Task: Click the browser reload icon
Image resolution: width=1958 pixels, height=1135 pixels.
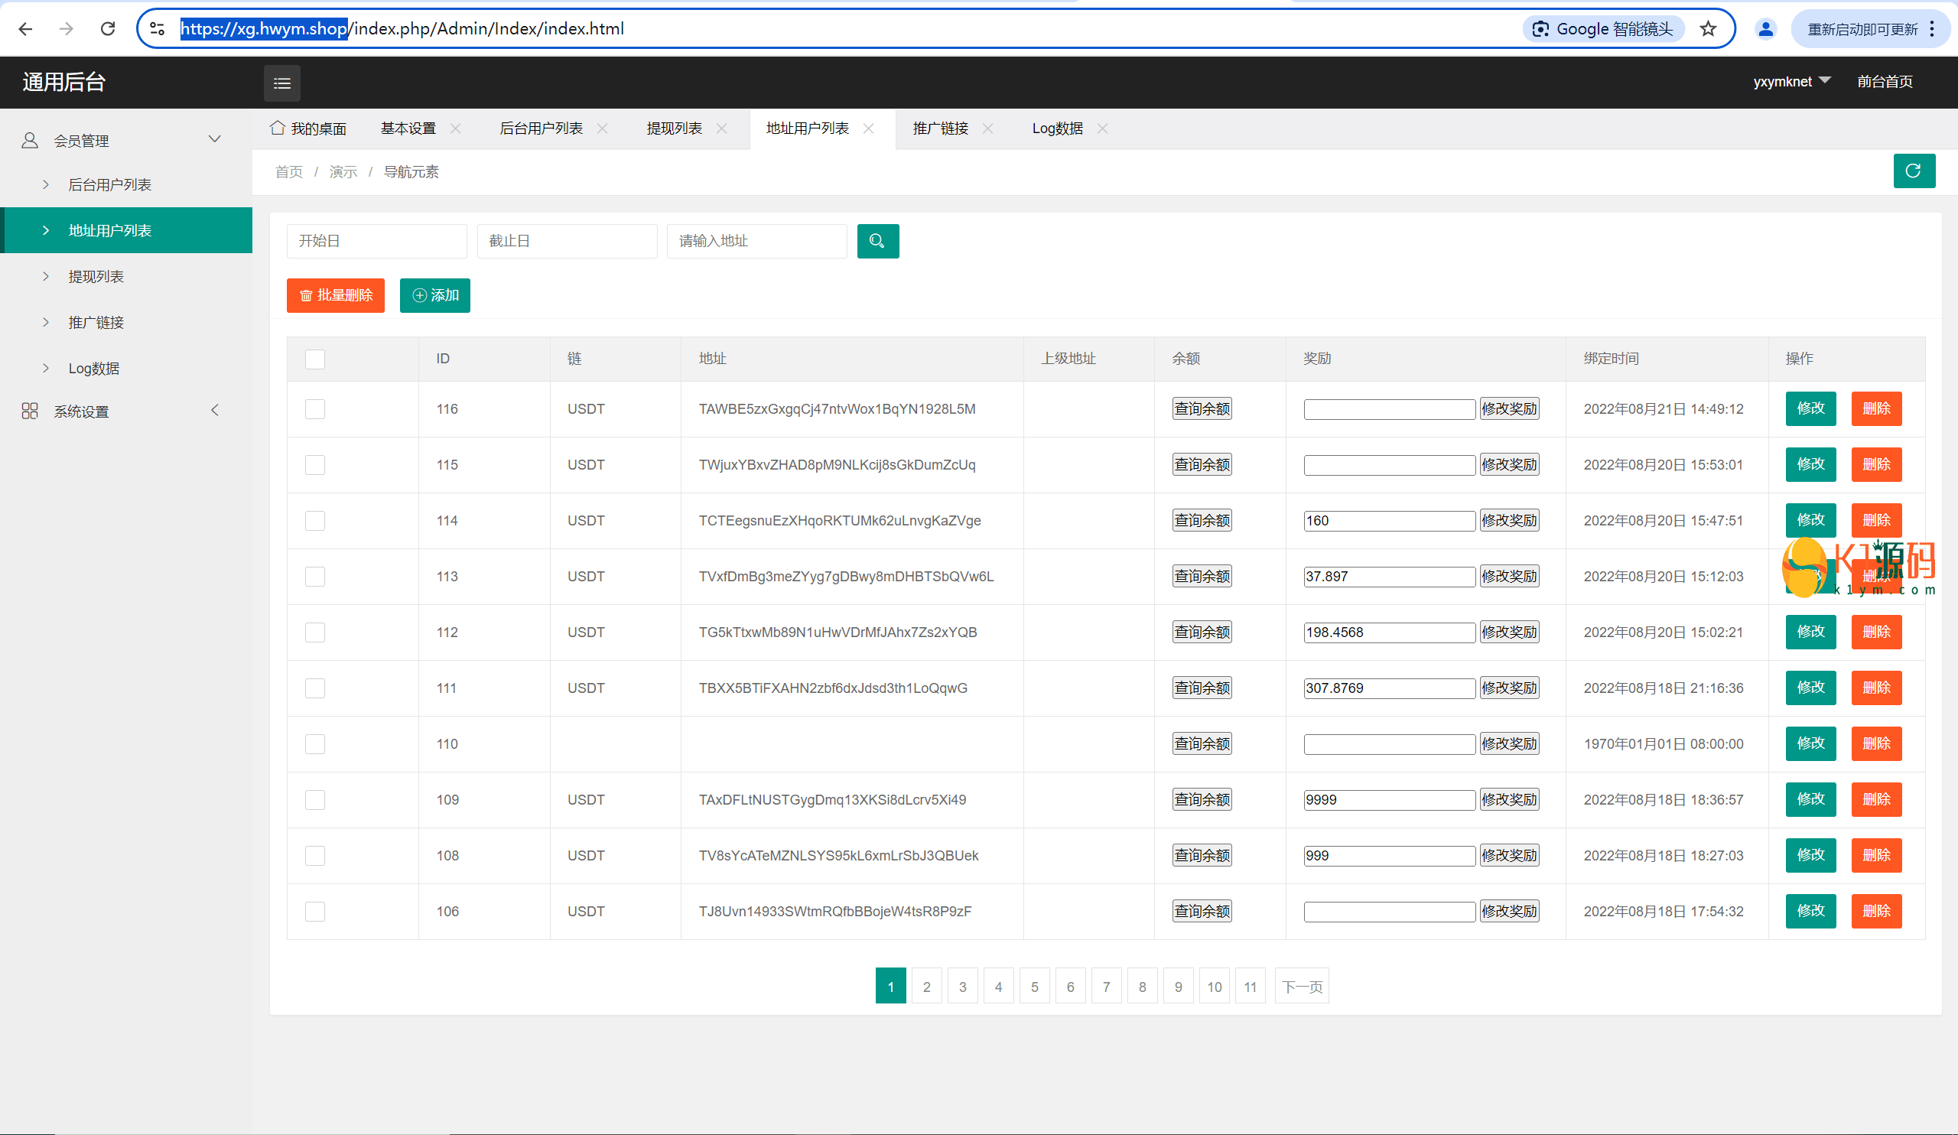Action: coord(108,30)
